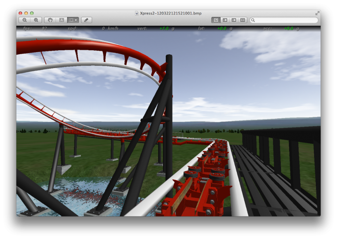Choose the Text selection tool
The width and height of the screenshot is (337, 239).
(61, 20)
